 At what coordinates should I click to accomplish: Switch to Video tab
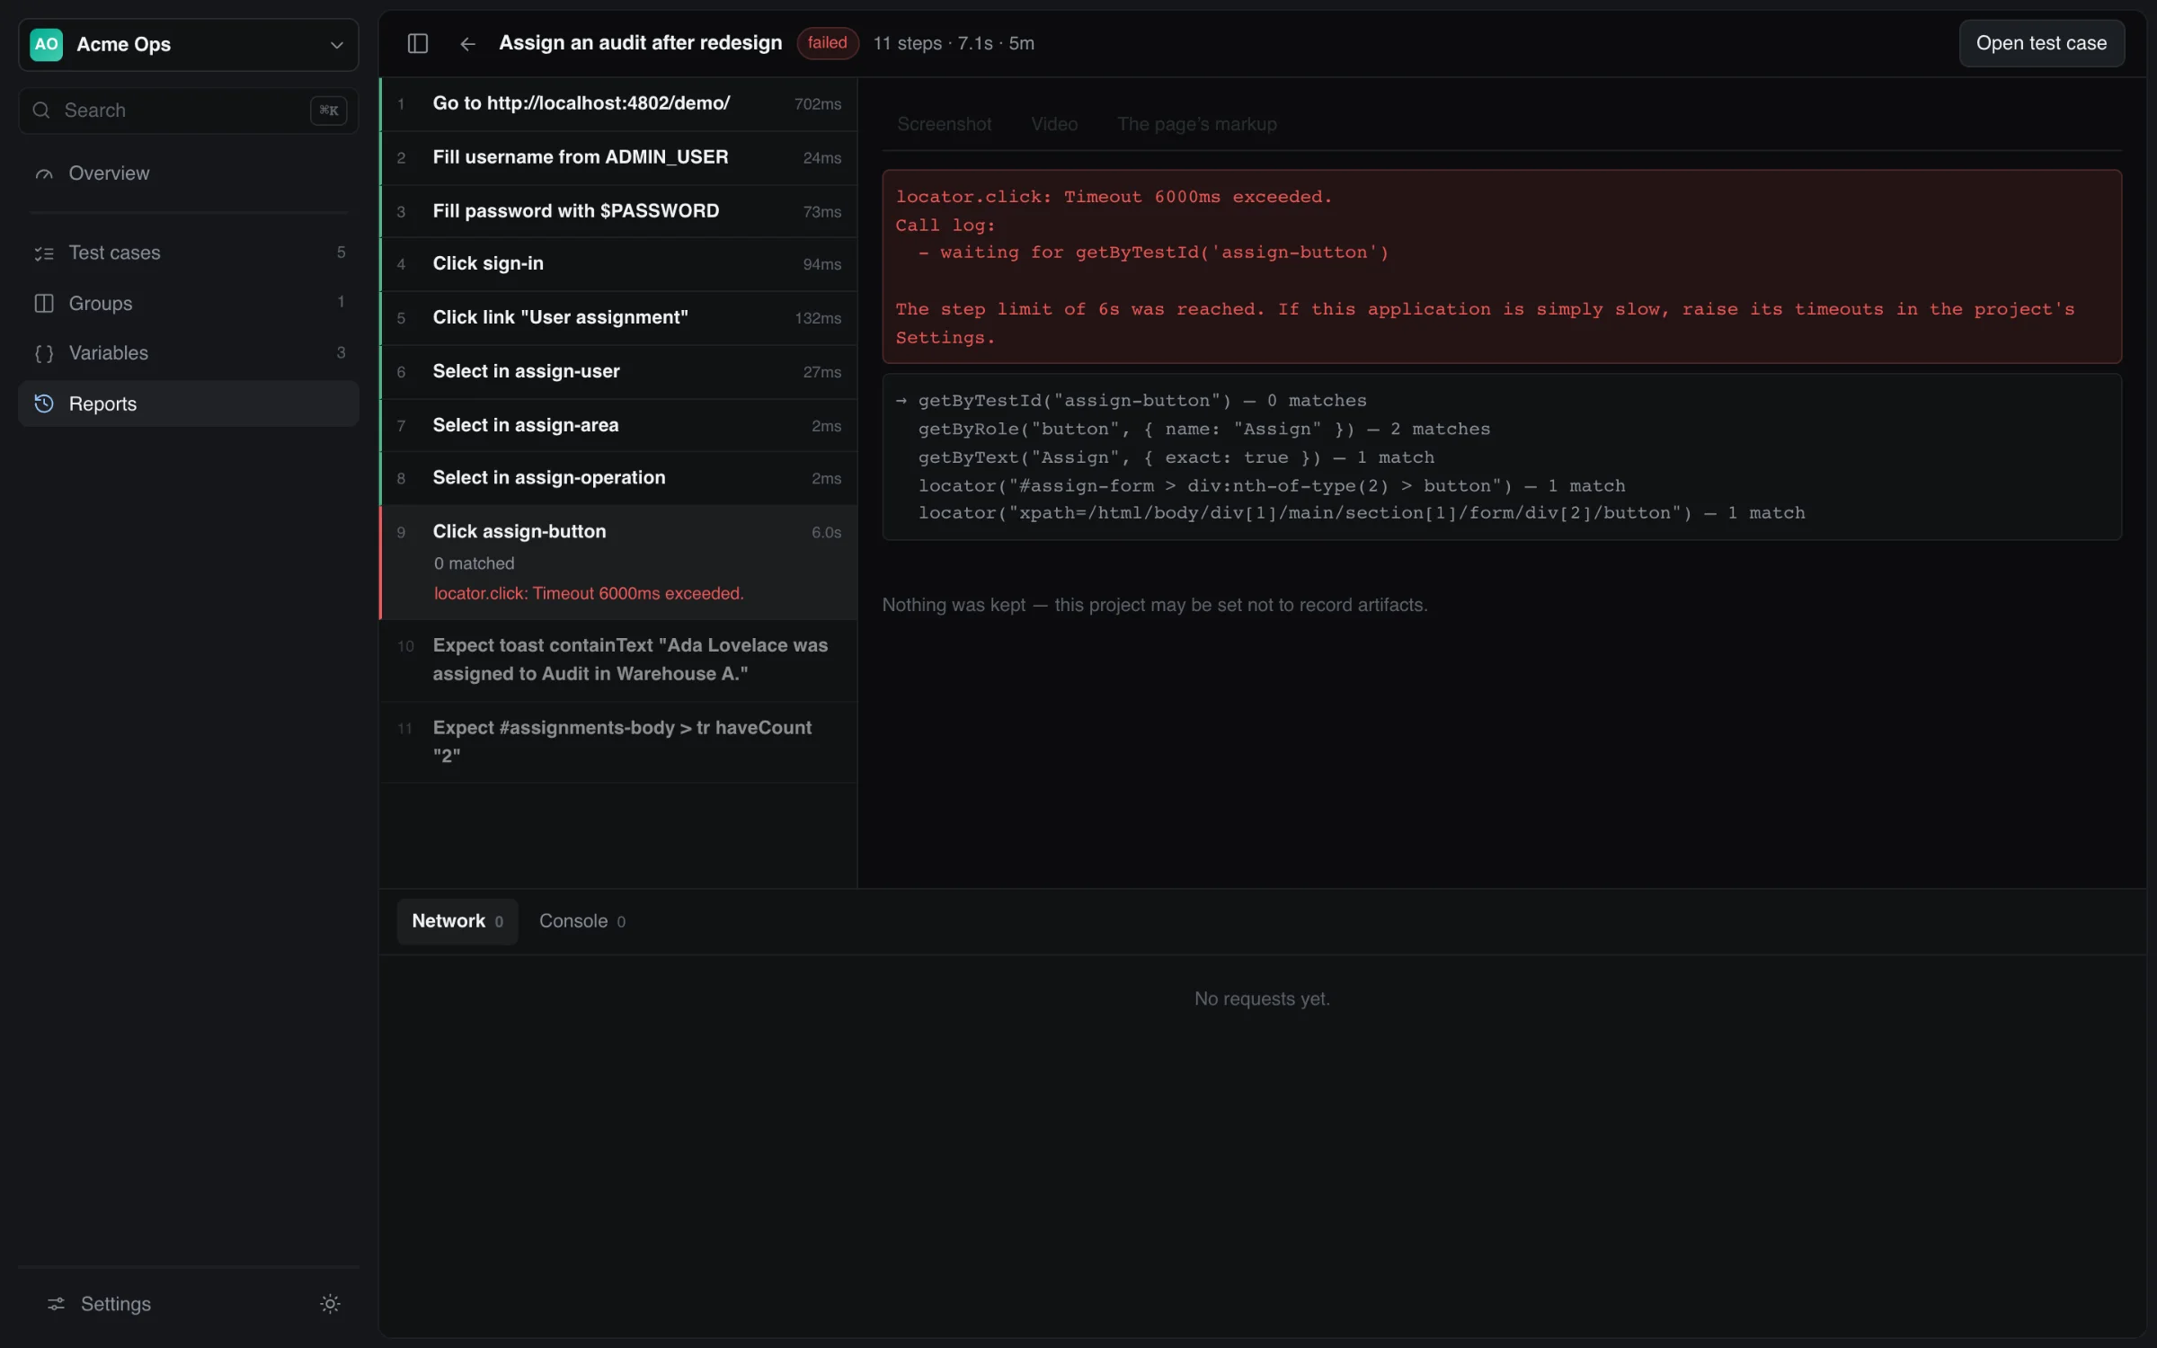click(1054, 124)
